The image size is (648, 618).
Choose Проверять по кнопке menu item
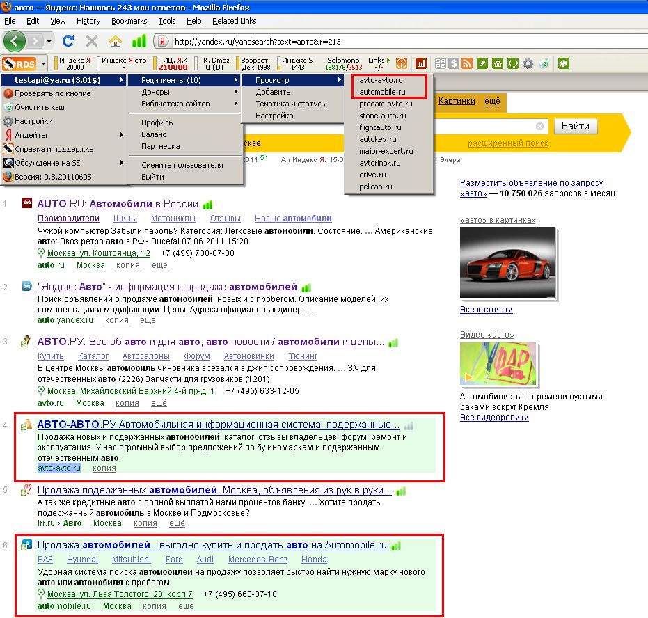click(x=63, y=93)
